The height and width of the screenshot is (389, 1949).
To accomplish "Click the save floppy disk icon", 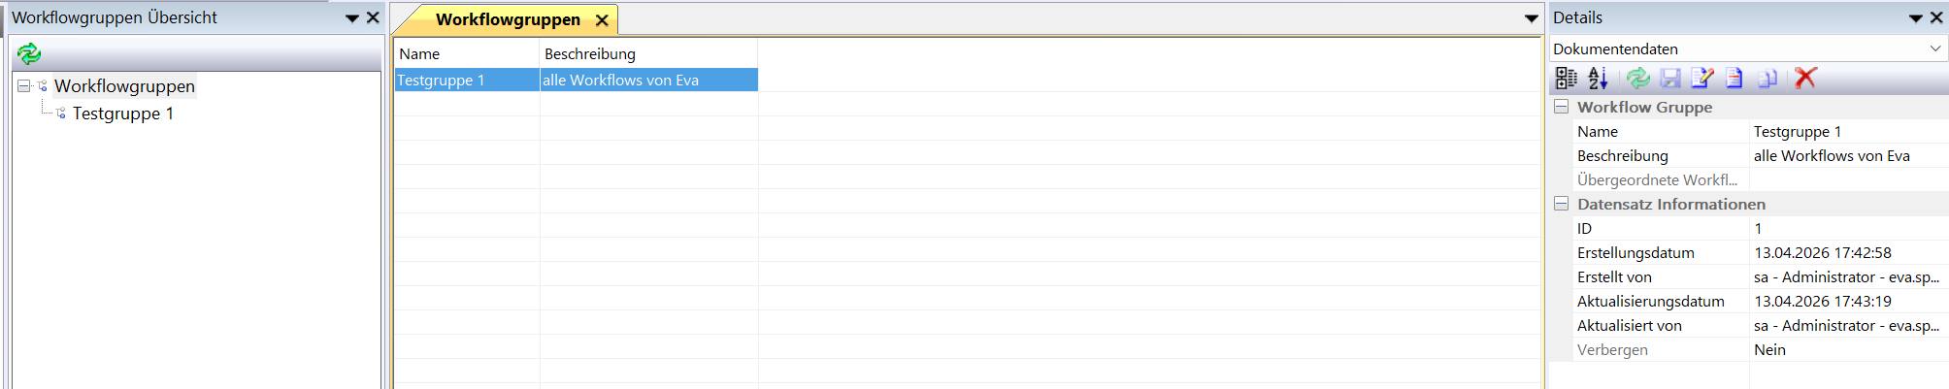I will 1670,78.
